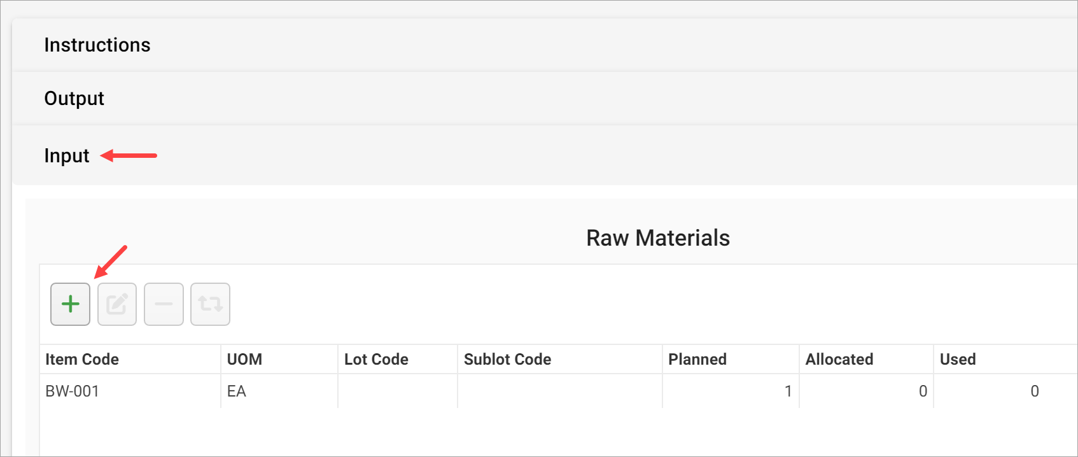
Task: Click the empty Lot Code cell for BW-001
Action: click(396, 391)
